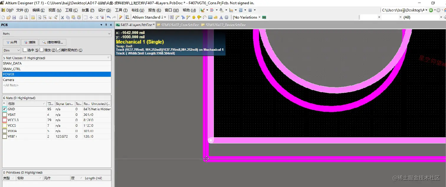Close the PCB panel
This screenshot has width=446, height=187.
pos(111,25)
